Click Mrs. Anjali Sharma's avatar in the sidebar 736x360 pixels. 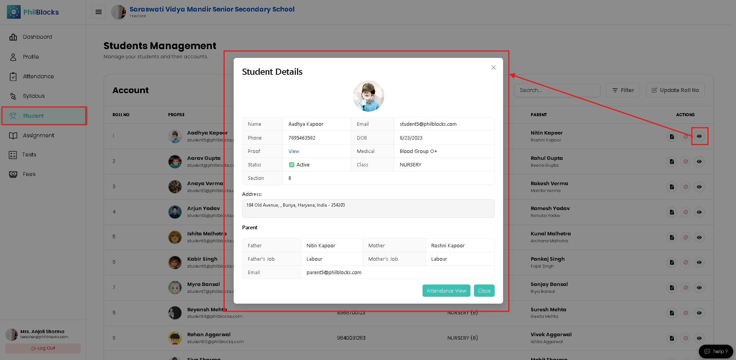tap(12, 334)
